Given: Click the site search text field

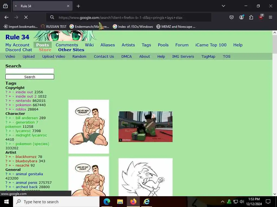Looking at the screenshot, I should point(30,71).
